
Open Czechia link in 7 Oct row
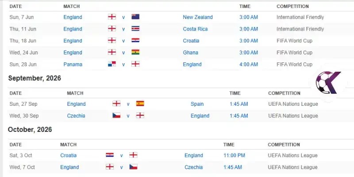tap(194, 167)
